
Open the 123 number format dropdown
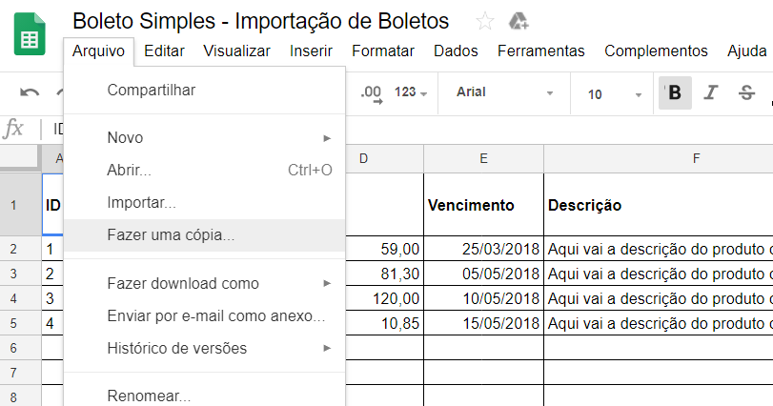coord(410,92)
